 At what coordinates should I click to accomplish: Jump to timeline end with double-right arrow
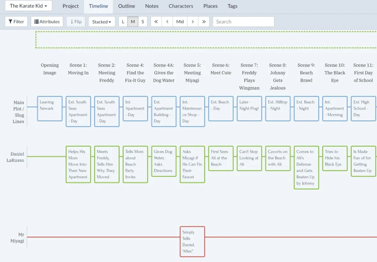[204, 22]
